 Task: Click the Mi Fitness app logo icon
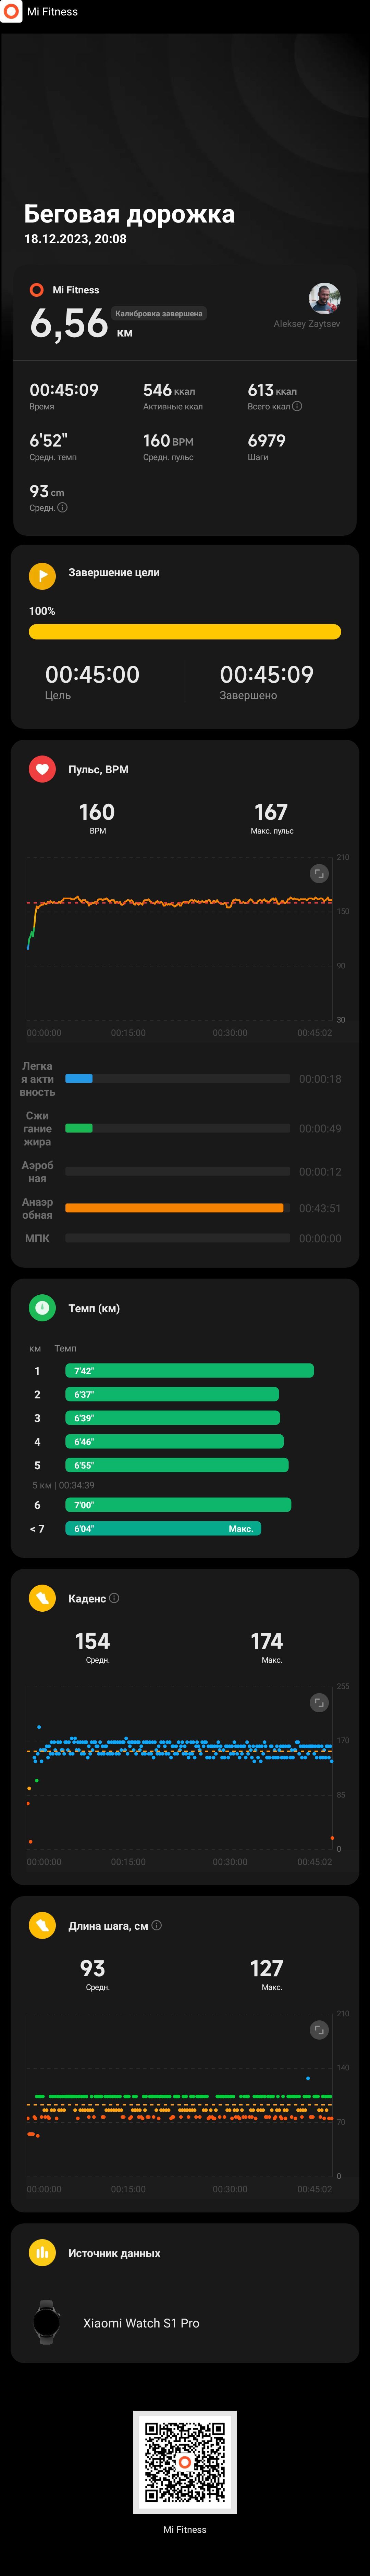[x=11, y=11]
